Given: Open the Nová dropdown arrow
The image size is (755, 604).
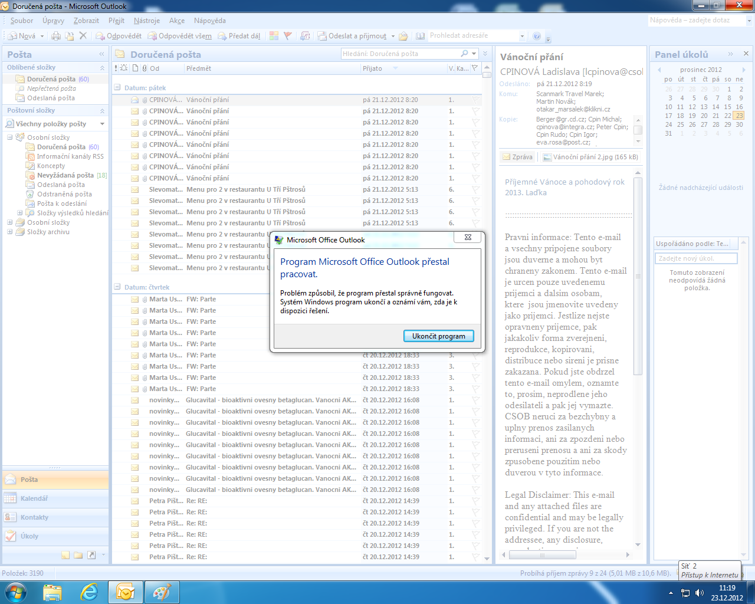Looking at the screenshot, I should 42,36.
